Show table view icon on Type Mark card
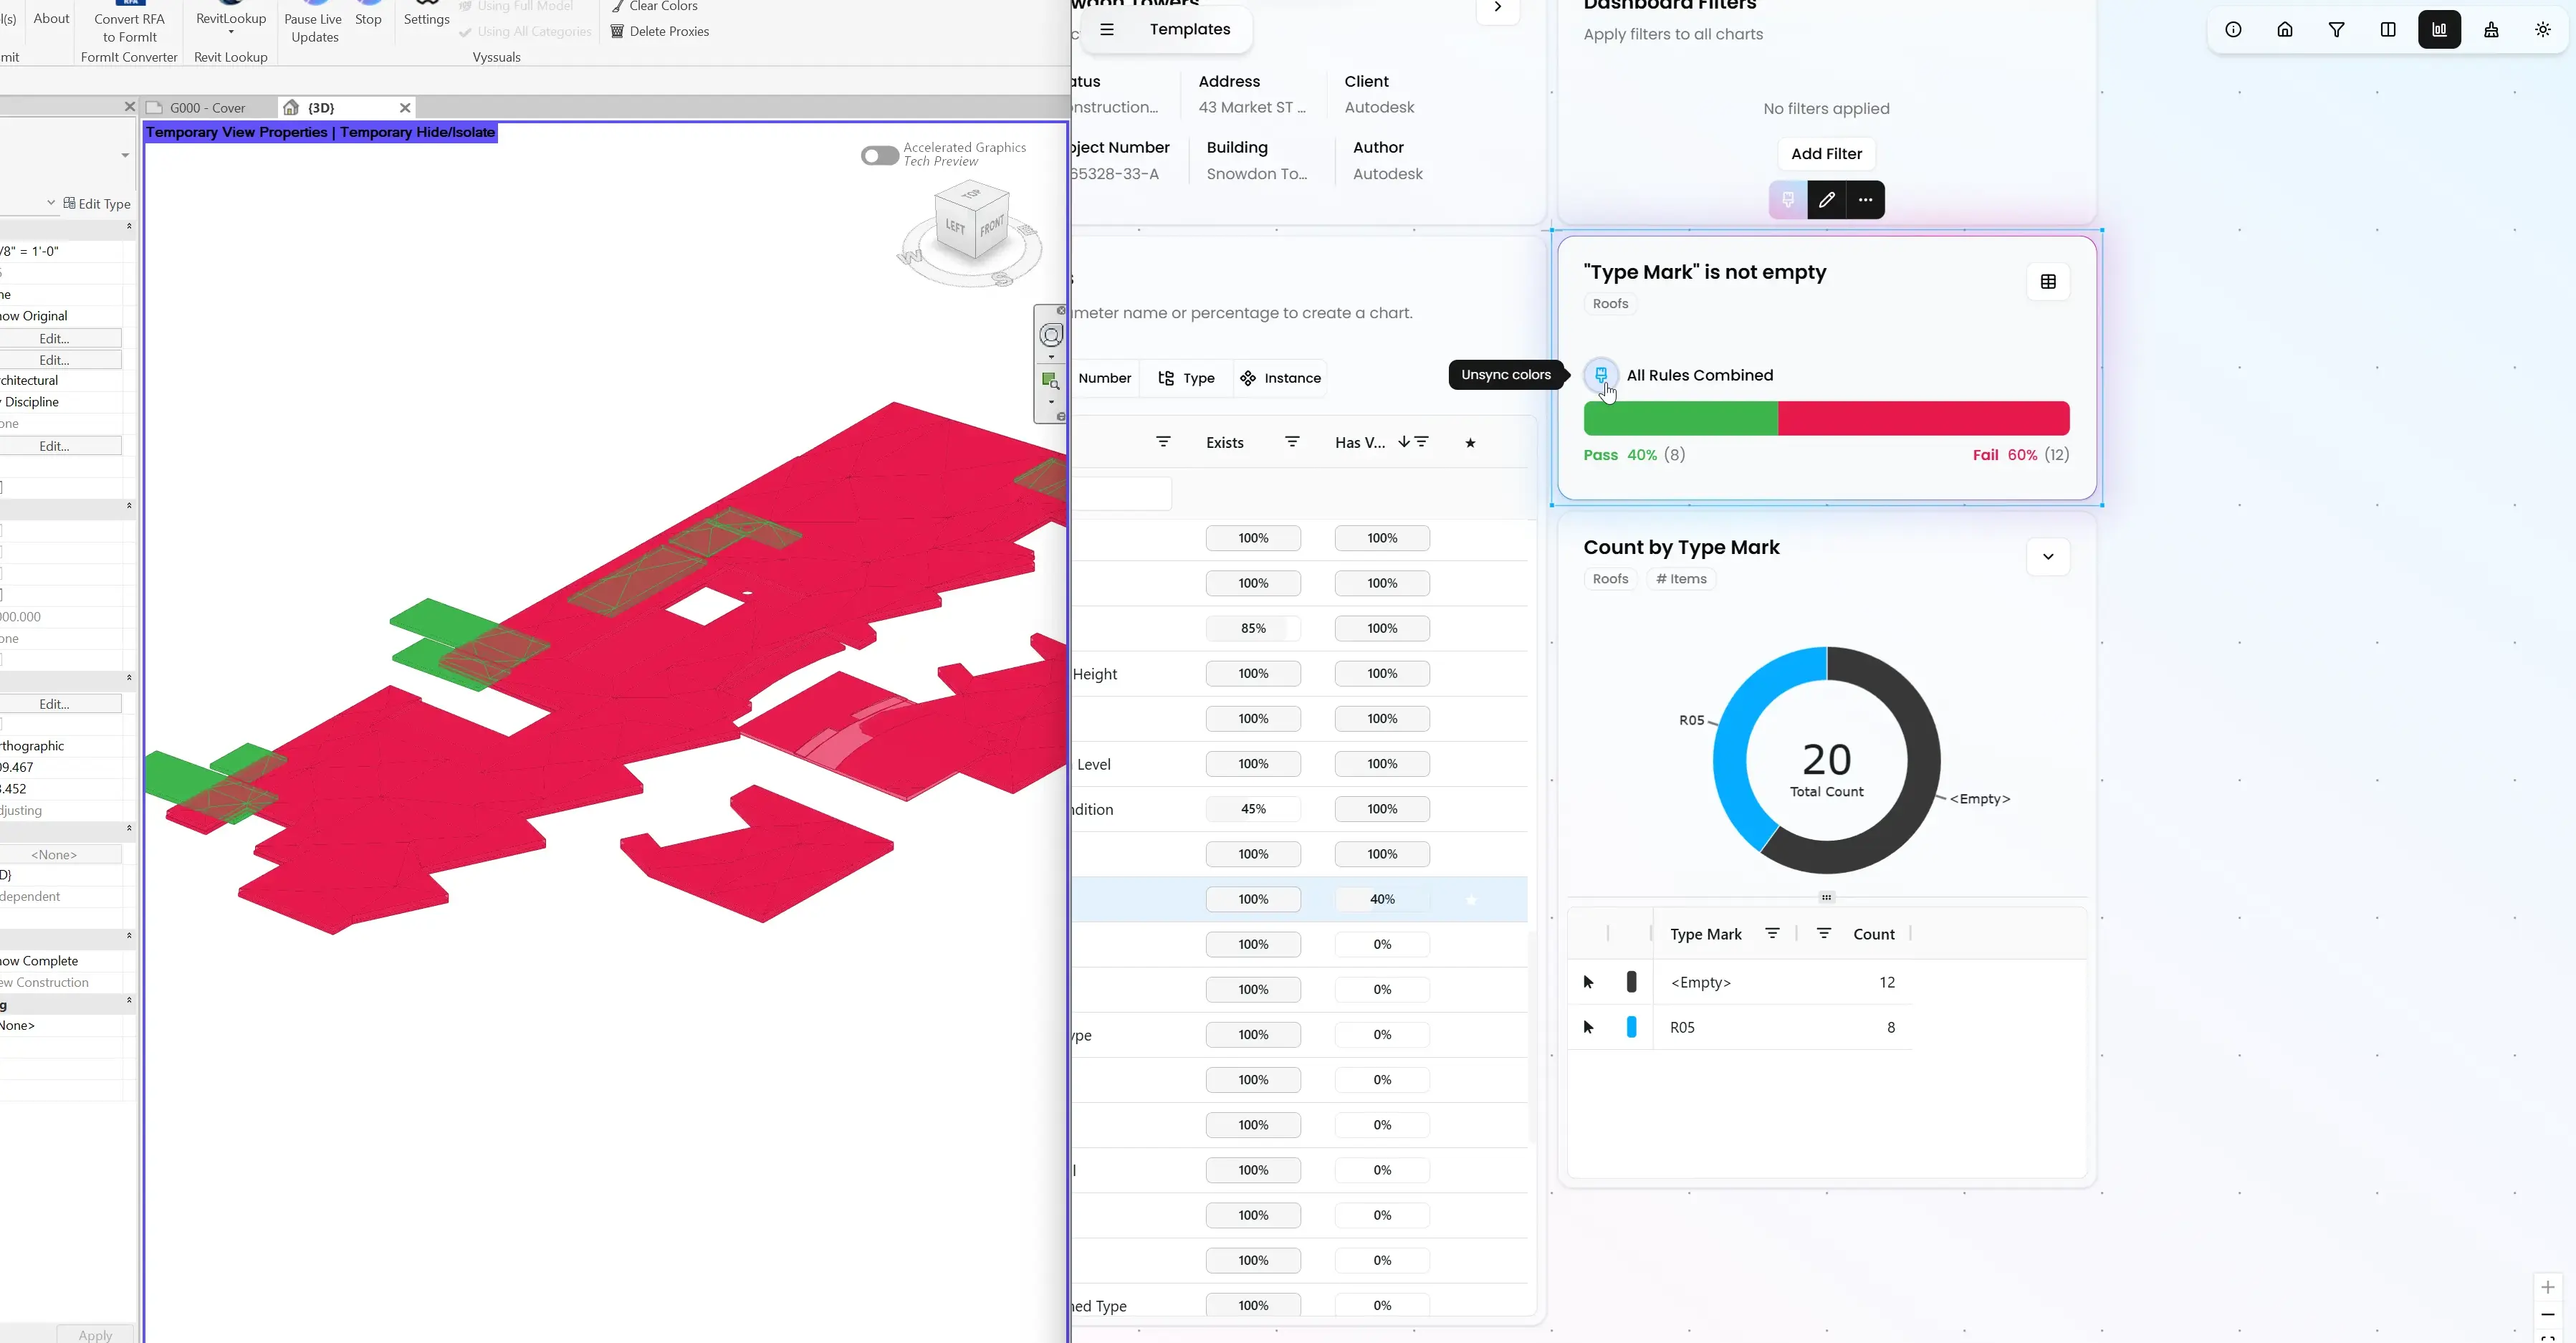The height and width of the screenshot is (1343, 2576). (x=2047, y=282)
